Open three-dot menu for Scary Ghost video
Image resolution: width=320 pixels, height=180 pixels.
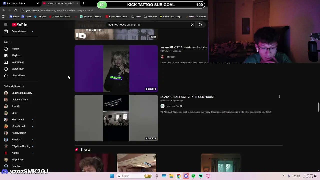click(279, 96)
